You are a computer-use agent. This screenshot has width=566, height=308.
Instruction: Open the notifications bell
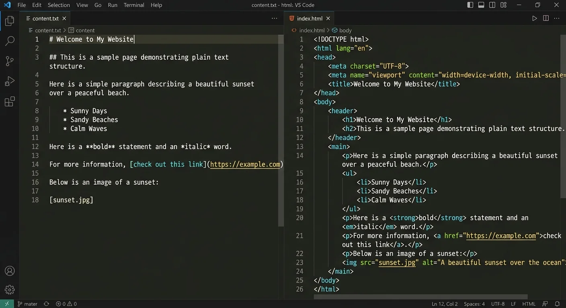coord(557,304)
